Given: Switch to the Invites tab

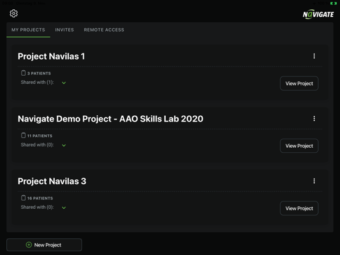Looking at the screenshot, I should click(x=65, y=30).
